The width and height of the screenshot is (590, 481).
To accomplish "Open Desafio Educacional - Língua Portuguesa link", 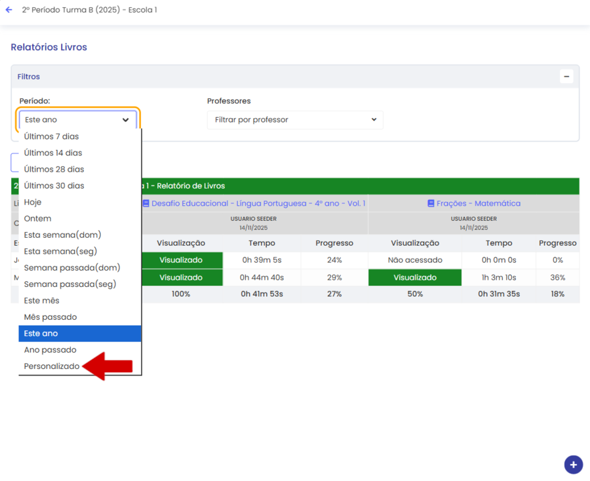I will click(258, 204).
